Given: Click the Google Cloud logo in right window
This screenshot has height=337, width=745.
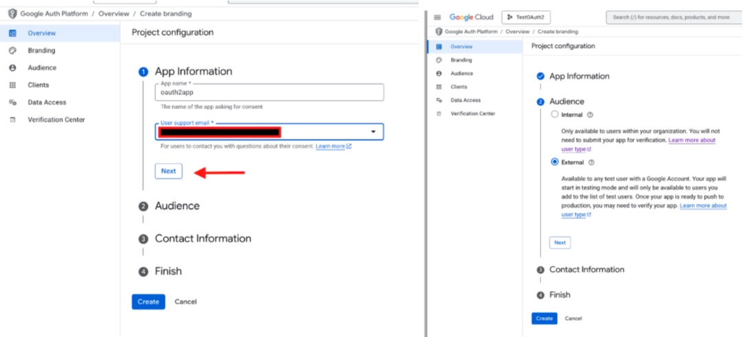Looking at the screenshot, I should point(471,18).
